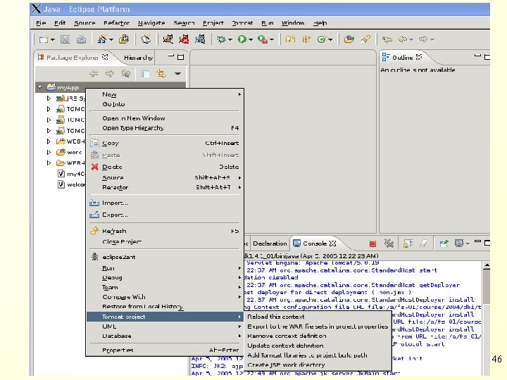The width and height of the screenshot is (507, 380).
Task: Choose Reload this context from submenu
Action: pos(317,317)
